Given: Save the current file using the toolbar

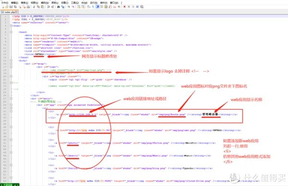Looking at the screenshot, I should coord(11,7).
